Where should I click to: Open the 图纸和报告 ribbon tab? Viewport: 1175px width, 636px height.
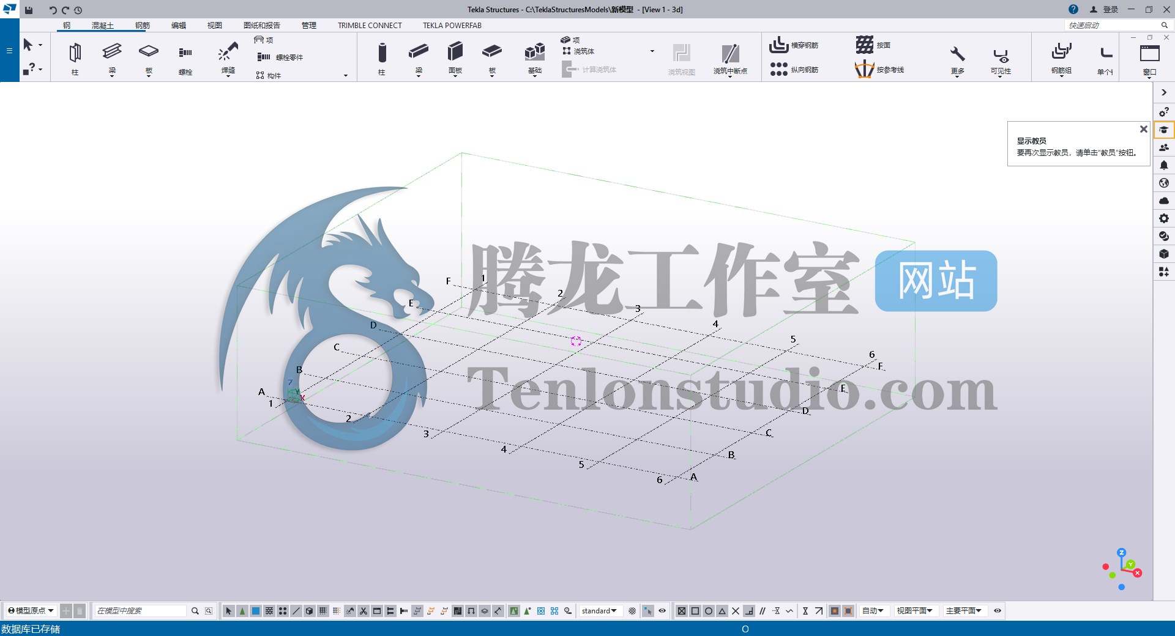point(262,26)
